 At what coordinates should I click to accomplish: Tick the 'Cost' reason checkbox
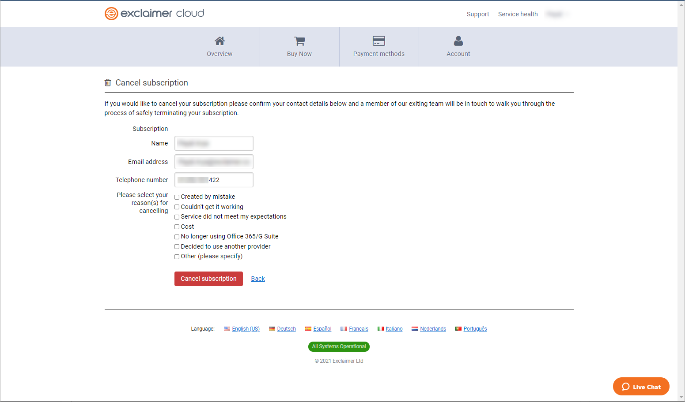[177, 227]
